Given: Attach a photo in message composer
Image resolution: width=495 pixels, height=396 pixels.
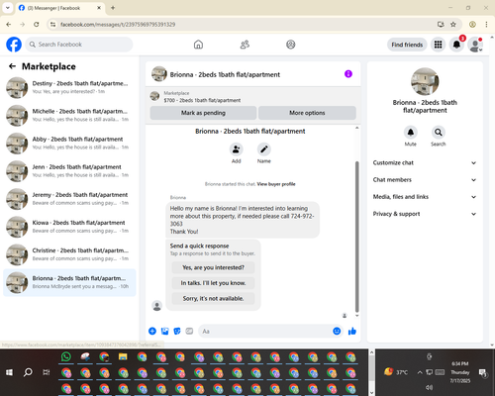Looking at the screenshot, I should pyautogui.click(x=164, y=331).
